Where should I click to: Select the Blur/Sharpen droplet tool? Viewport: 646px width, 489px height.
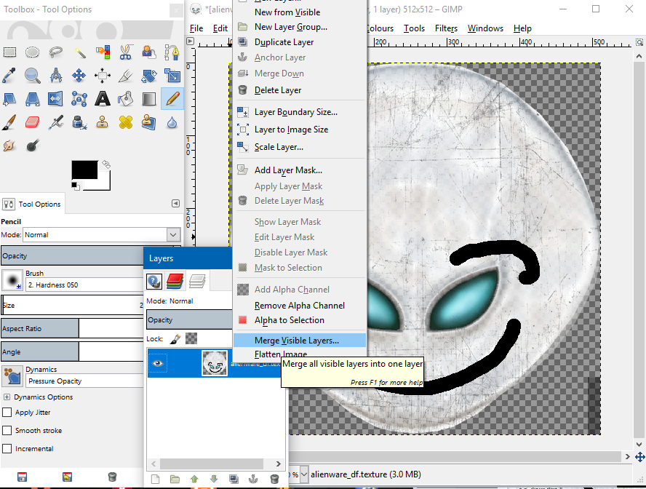pyautogui.click(x=172, y=122)
